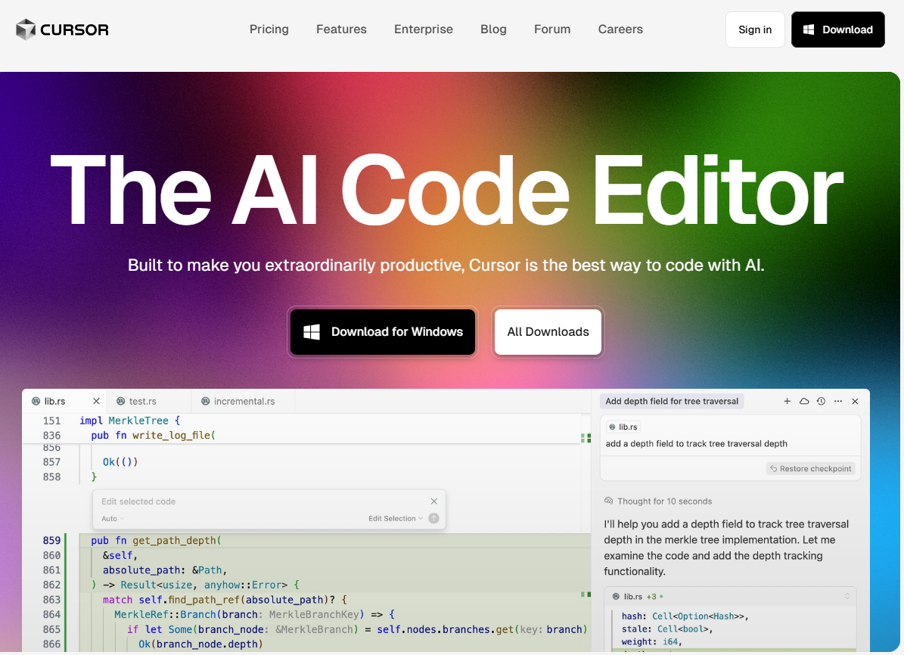The image size is (904, 655).
Task: Open the Pricing page
Action: [269, 29]
